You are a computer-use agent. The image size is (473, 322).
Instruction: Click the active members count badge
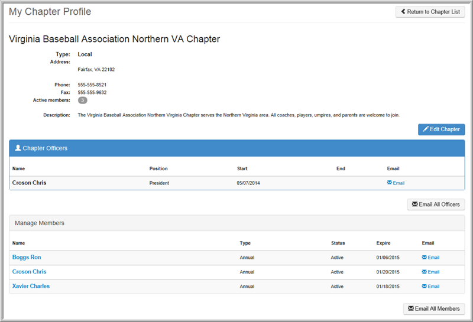click(83, 100)
